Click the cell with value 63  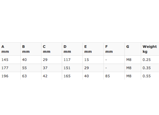pos(31,76)
